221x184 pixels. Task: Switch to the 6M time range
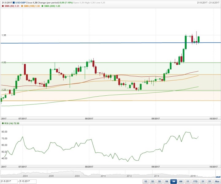pyautogui.click(x=180, y=182)
